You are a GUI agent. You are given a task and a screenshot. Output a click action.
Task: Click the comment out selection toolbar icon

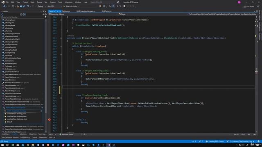[x=117, y=7]
